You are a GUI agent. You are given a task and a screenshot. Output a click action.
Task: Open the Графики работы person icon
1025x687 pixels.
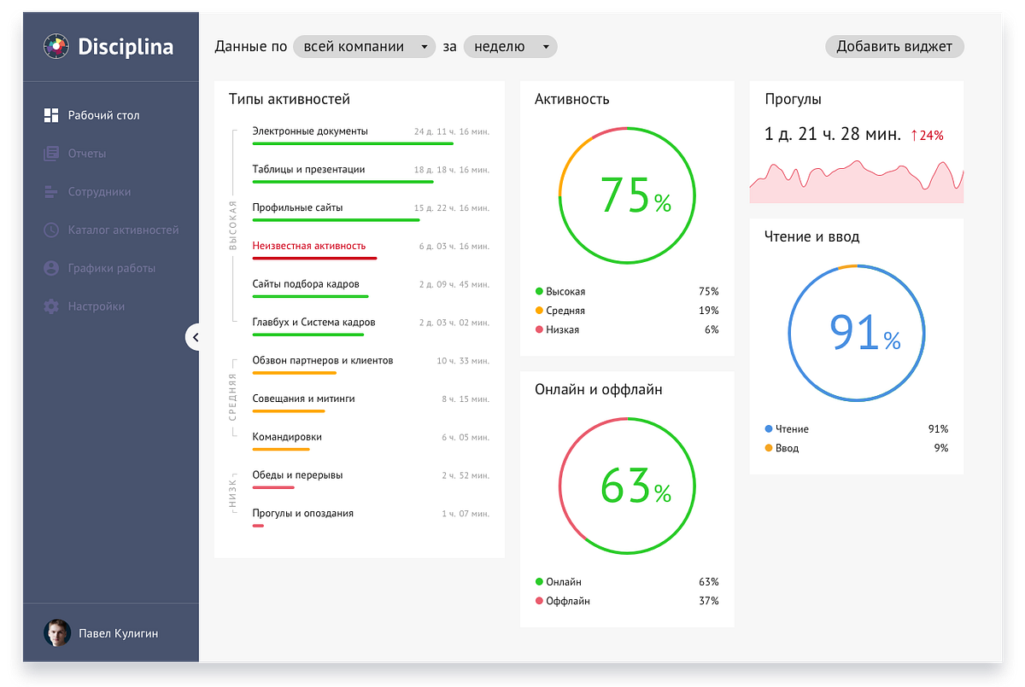[51, 268]
